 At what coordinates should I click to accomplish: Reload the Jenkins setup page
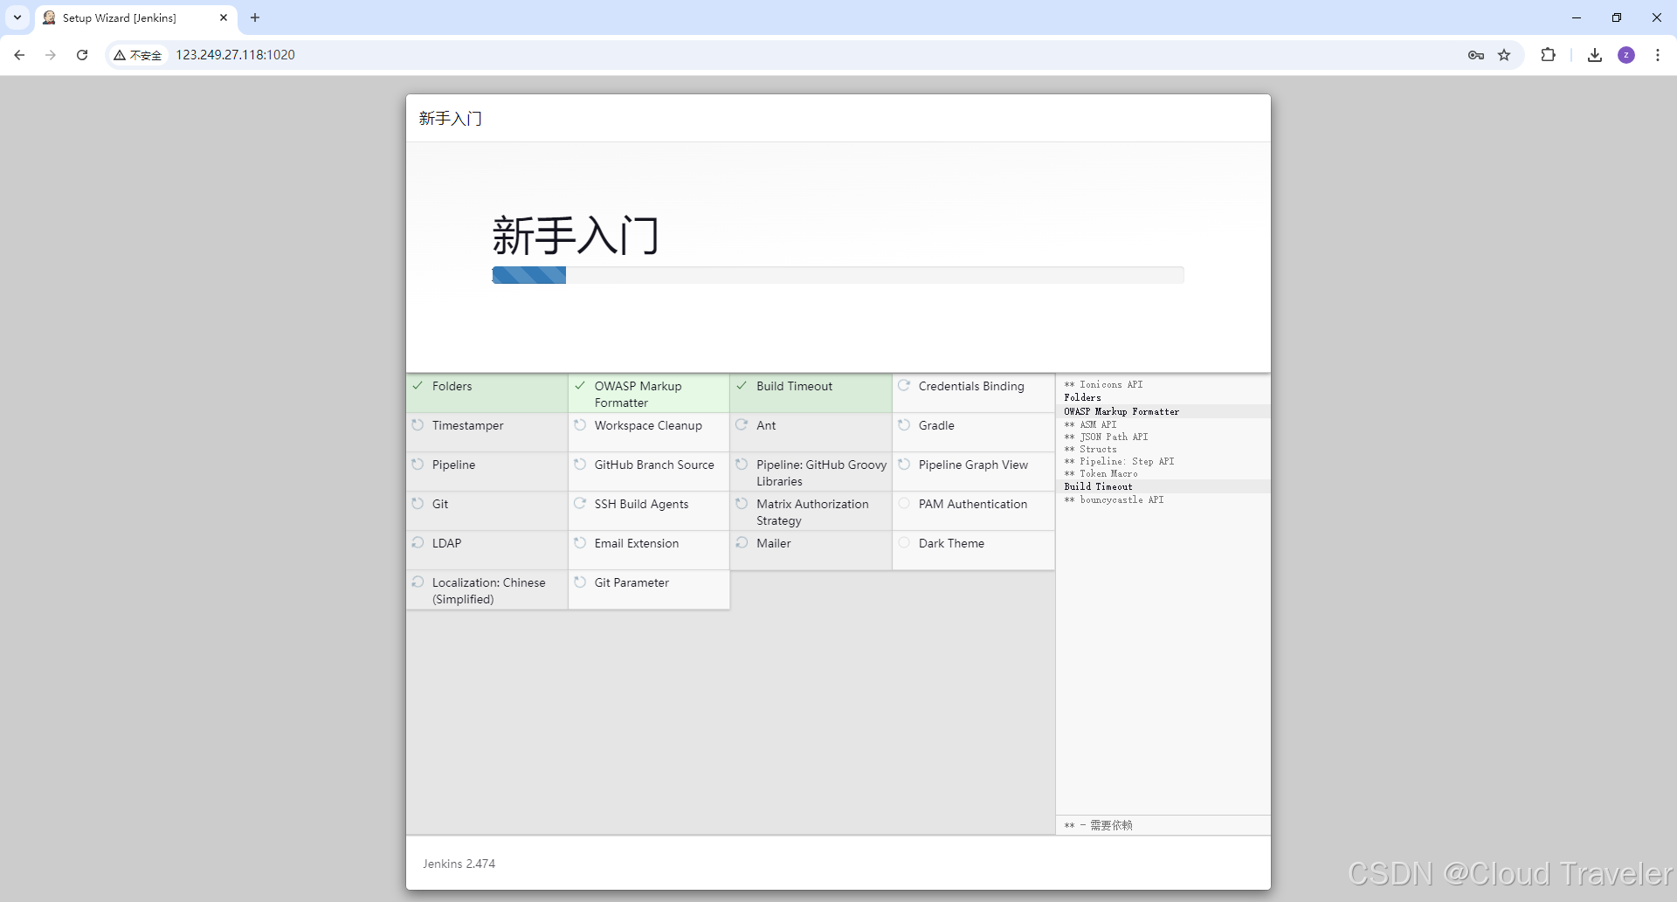[x=82, y=55]
